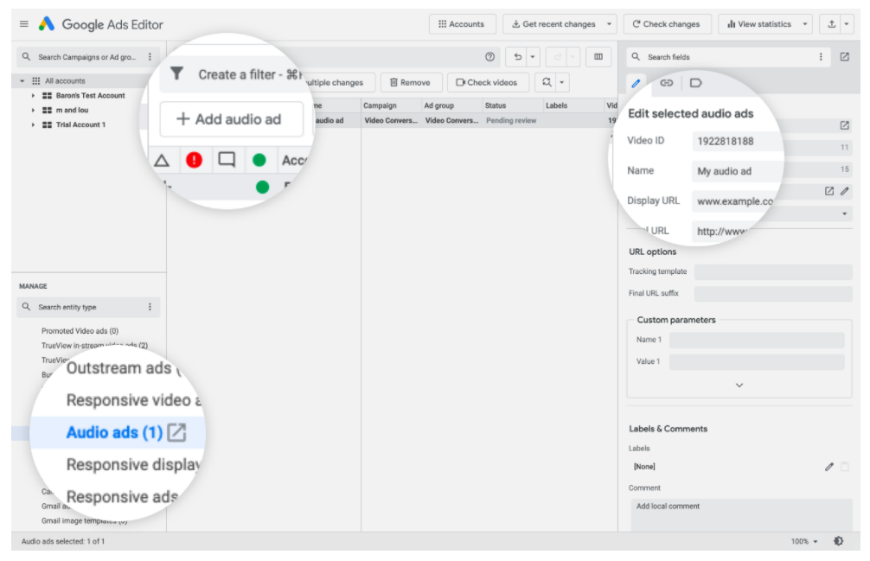Click the Remove button
Screen dimensions: 870x561
[411, 82]
